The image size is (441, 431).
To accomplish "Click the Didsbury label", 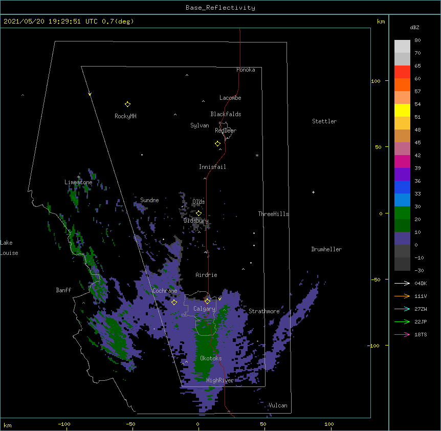I will click(196, 221).
